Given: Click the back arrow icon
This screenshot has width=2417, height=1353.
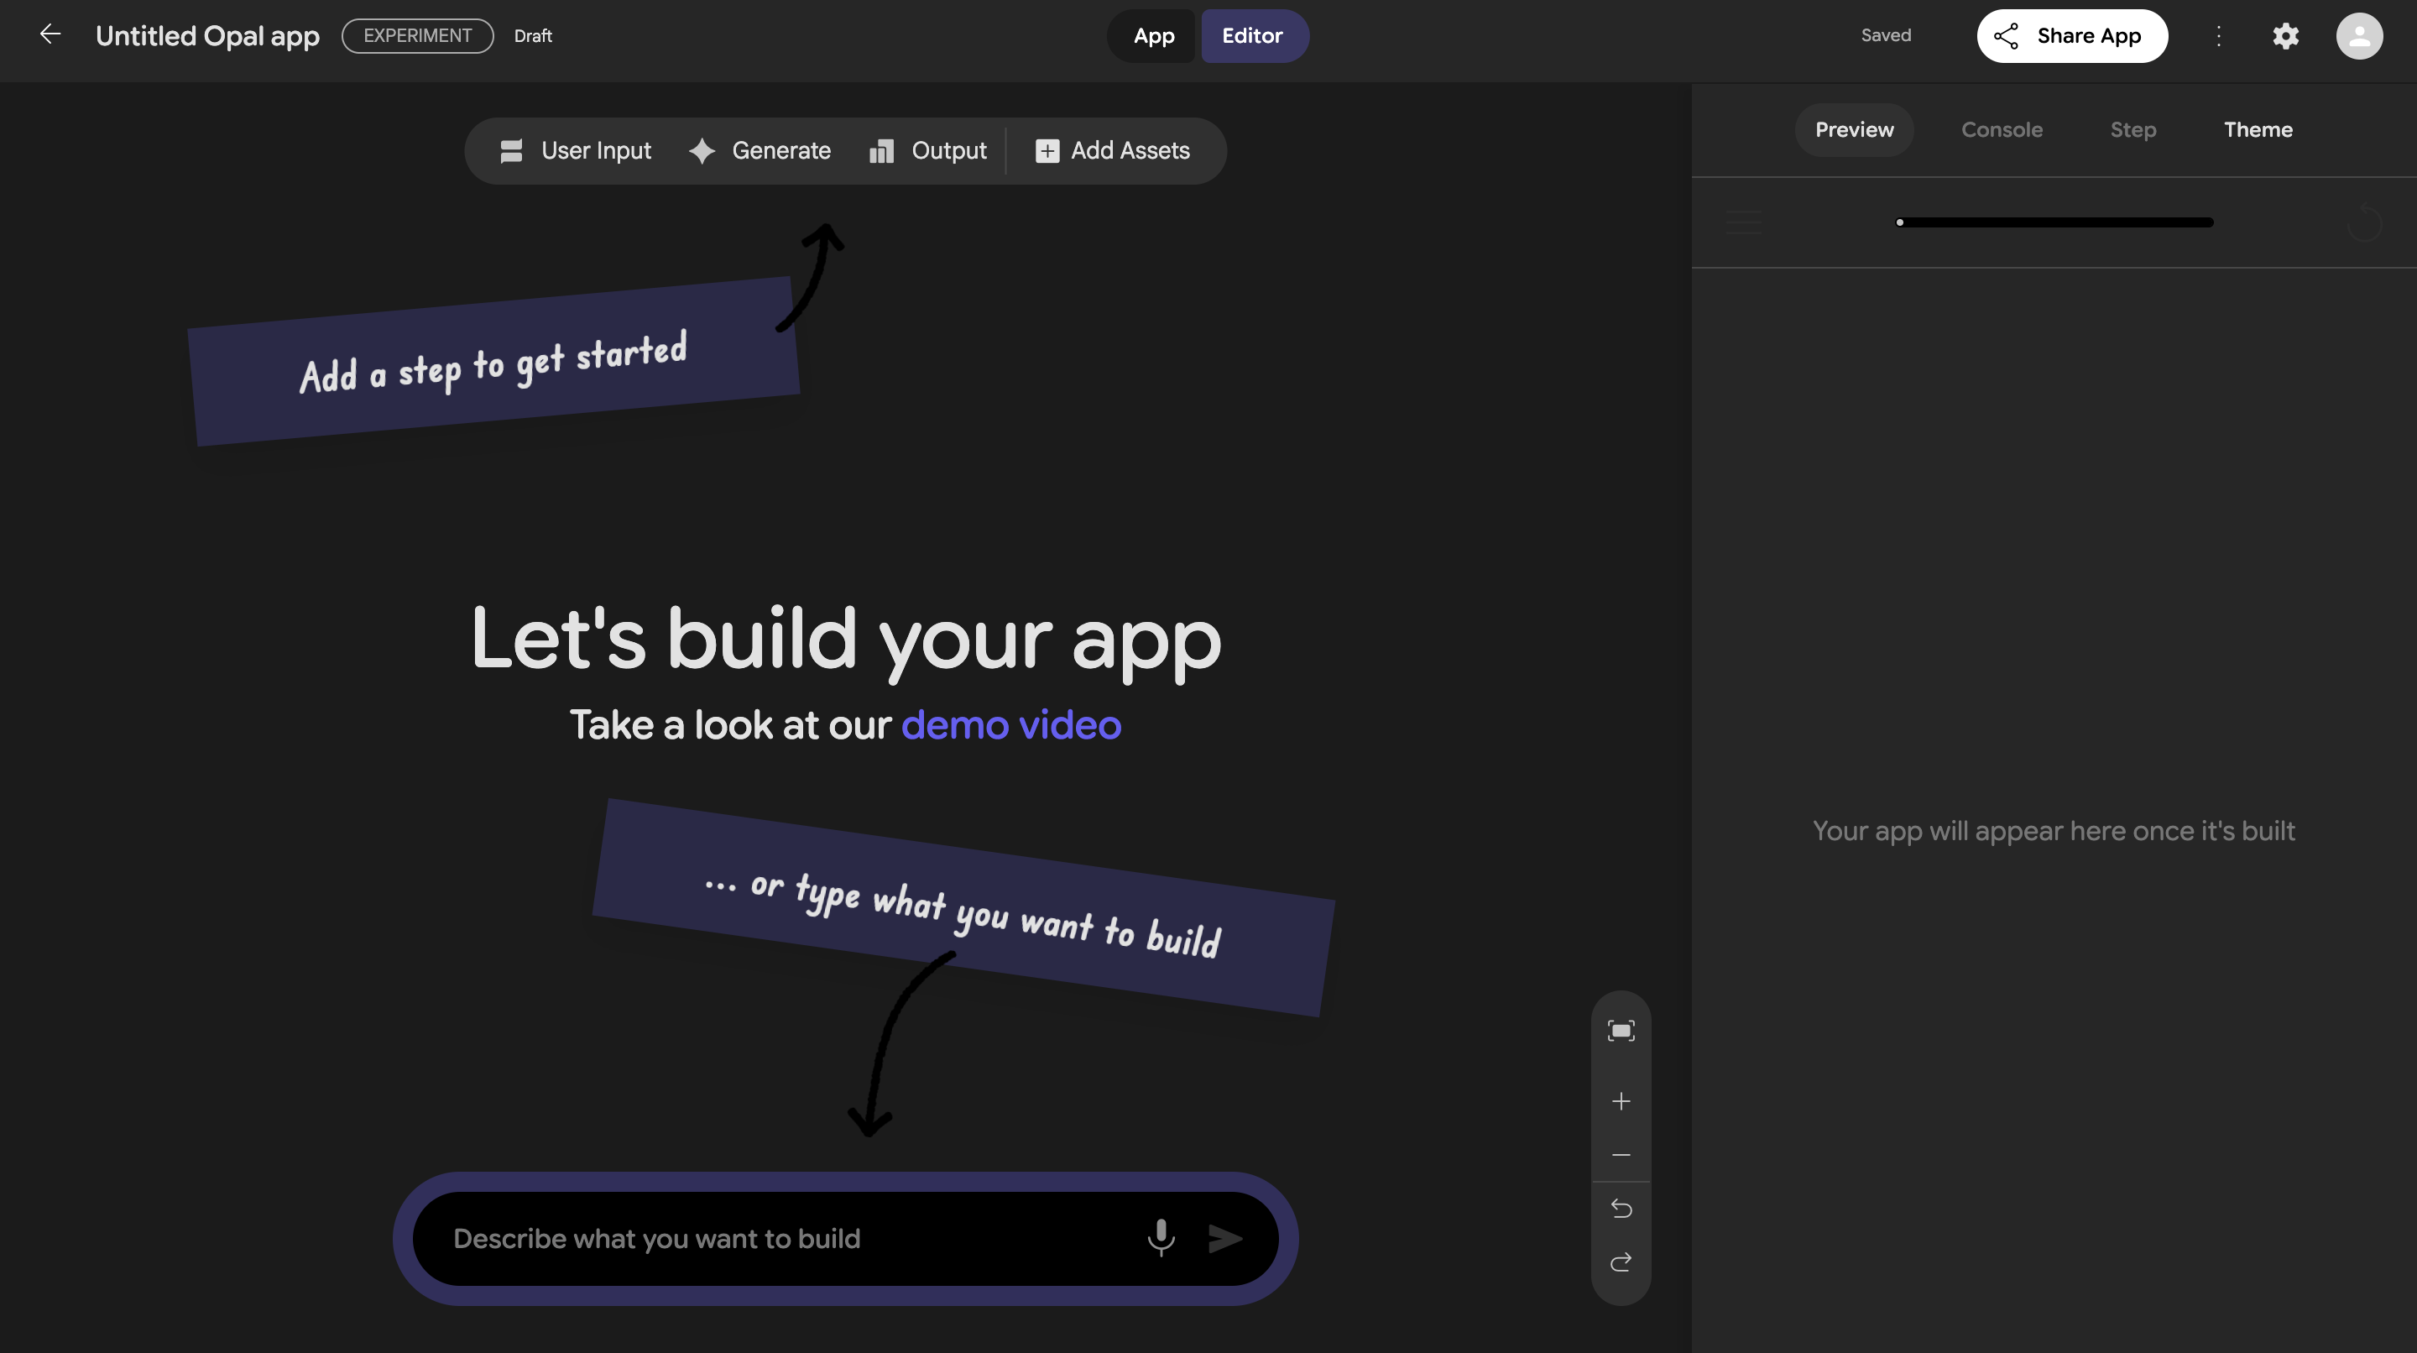Looking at the screenshot, I should pyautogui.click(x=50, y=34).
